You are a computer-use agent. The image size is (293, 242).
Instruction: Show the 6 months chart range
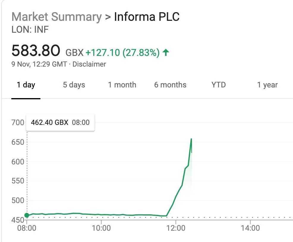pos(170,85)
